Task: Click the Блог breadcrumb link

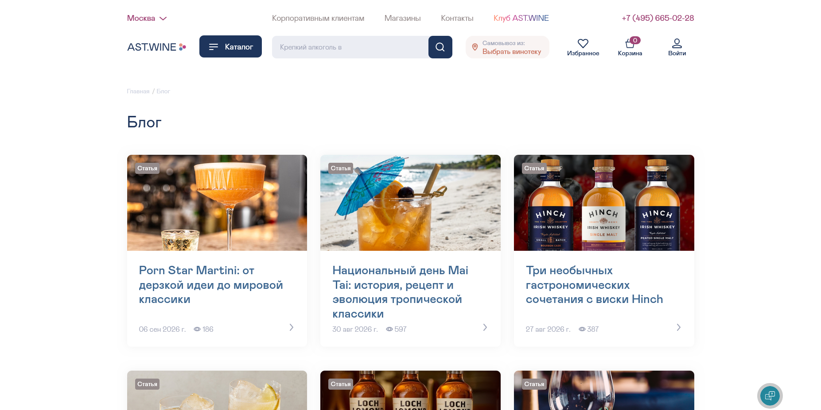Action: click(x=163, y=91)
